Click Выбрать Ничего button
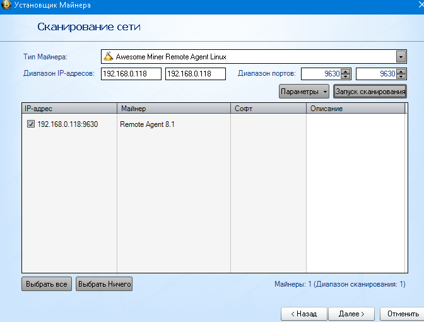The width and height of the screenshot is (424, 322). coord(104,284)
